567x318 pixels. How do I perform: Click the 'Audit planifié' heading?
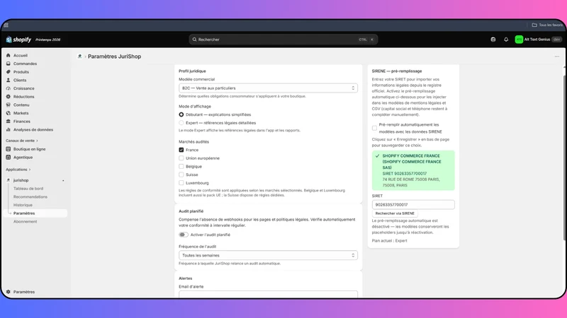pos(191,211)
